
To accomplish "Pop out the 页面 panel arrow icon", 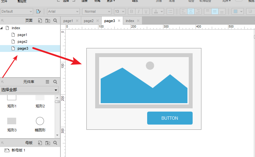I will (x=3, y=21).
